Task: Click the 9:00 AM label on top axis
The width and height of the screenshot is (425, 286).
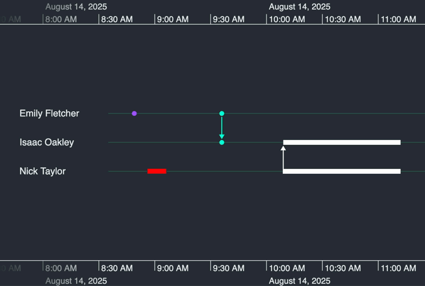Action: pos(172,19)
